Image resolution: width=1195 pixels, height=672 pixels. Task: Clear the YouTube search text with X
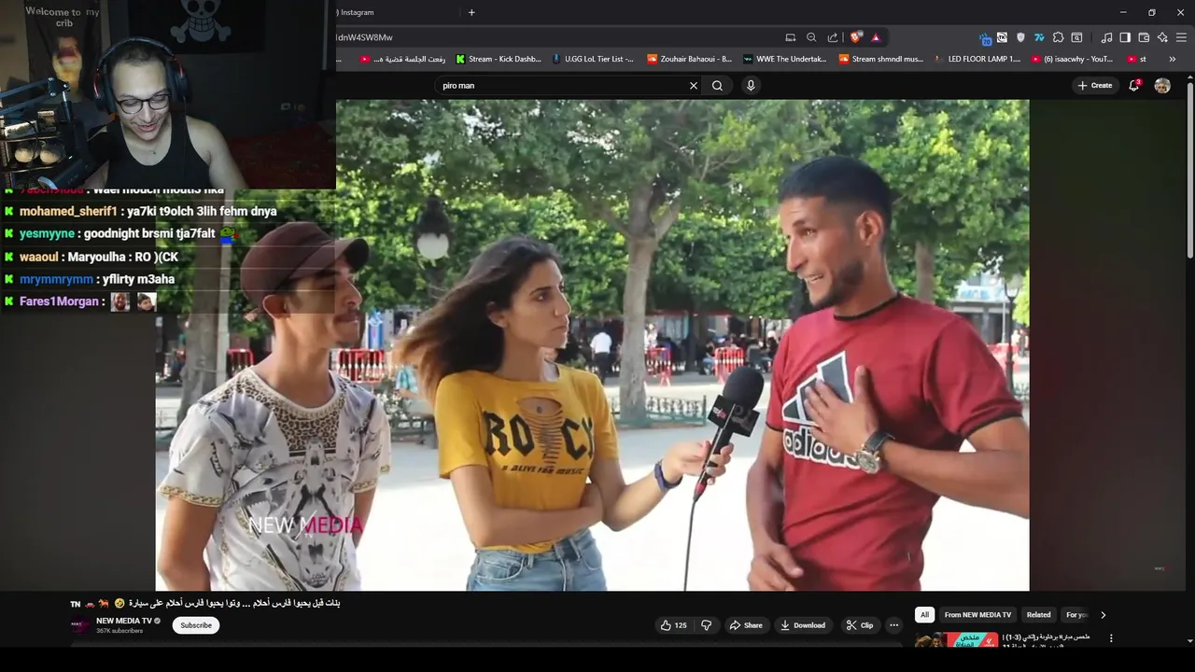coord(694,85)
